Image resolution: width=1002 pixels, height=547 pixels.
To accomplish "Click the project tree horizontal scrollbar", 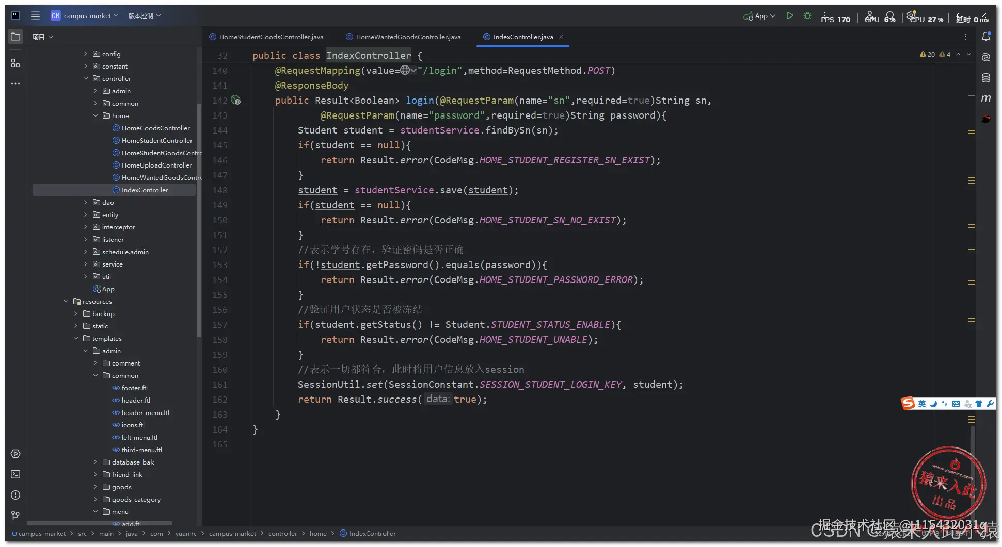I will [99, 523].
